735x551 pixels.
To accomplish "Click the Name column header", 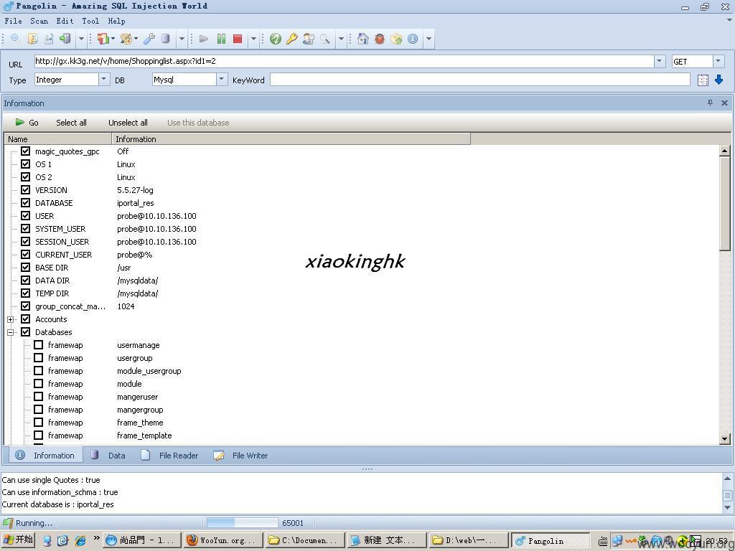I will (58, 138).
